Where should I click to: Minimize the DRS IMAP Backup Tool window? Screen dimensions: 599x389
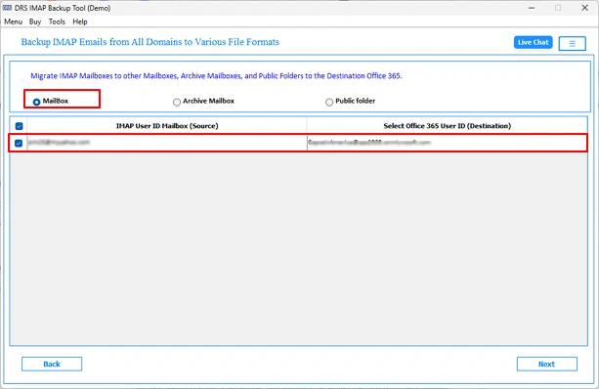coord(532,8)
